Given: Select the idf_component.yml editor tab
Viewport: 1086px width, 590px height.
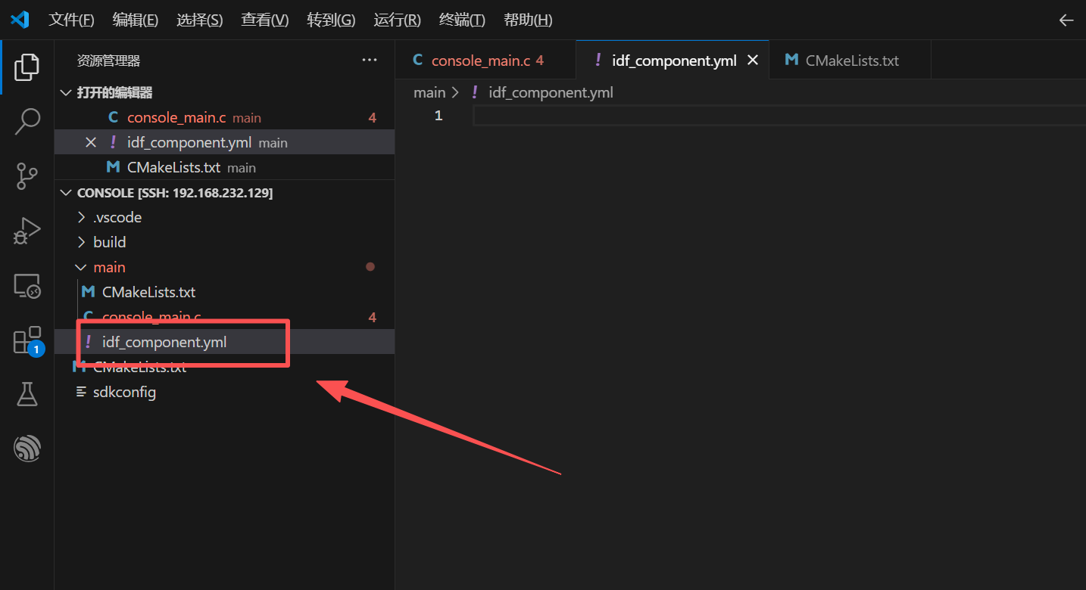Looking at the screenshot, I should point(673,61).
